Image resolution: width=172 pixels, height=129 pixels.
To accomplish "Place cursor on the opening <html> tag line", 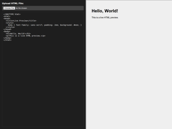I will pyautogui.click(x=7, y=17).
